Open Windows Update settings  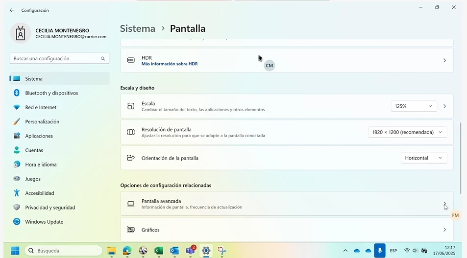pos(60,221)
